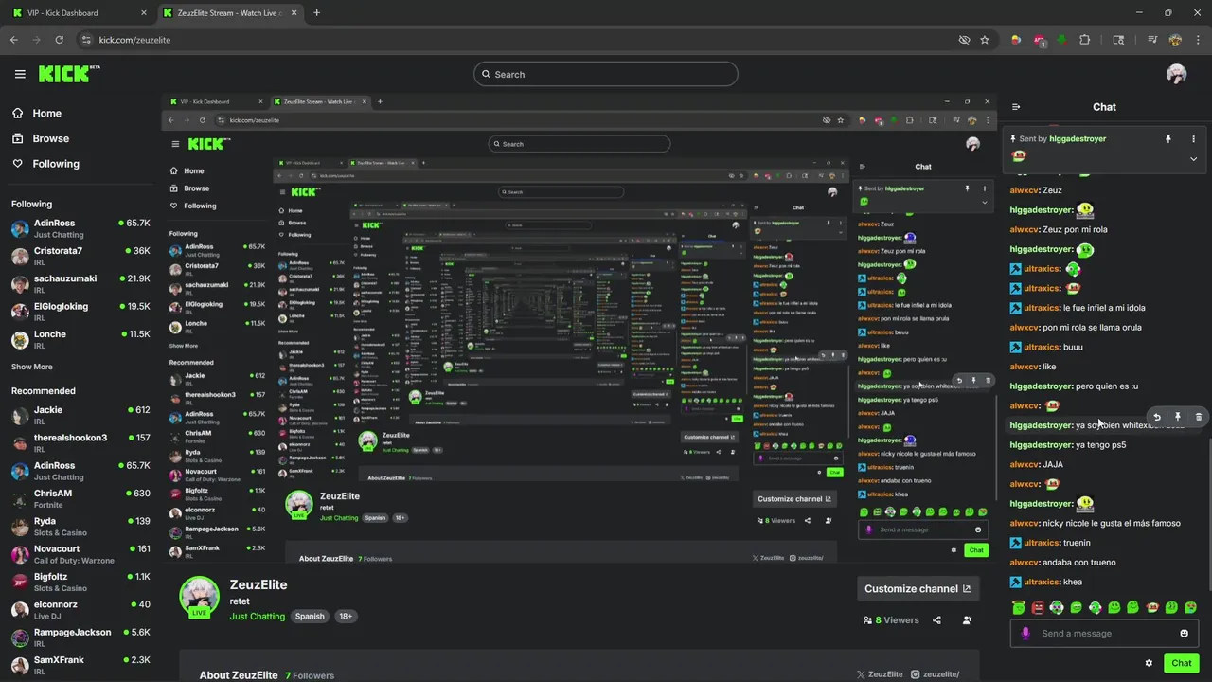The height and width of the screenshot is (682, 1212).
Task: Pin the hovered chat message
Action: (x=1178, y=417)
